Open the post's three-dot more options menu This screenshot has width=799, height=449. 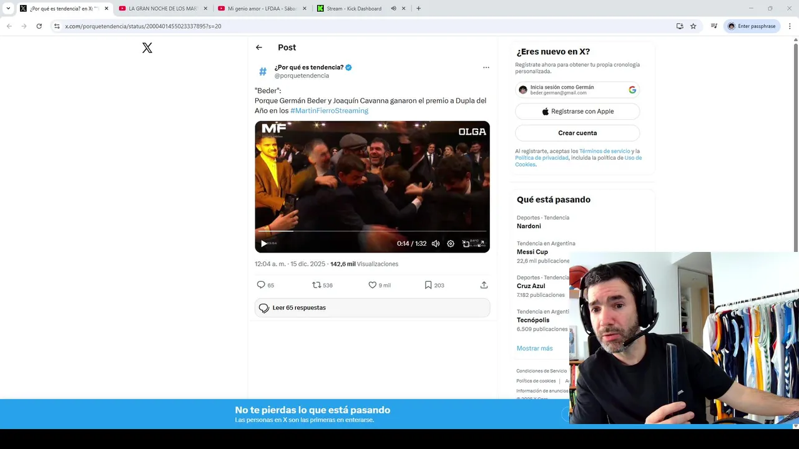486,67
